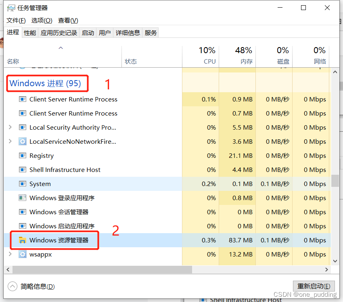Click the wsappx gear icon
The image size is (343, 302).
(23, 254)
